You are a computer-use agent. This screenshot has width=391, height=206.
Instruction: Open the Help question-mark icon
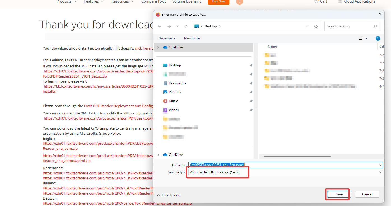point(378,38)
